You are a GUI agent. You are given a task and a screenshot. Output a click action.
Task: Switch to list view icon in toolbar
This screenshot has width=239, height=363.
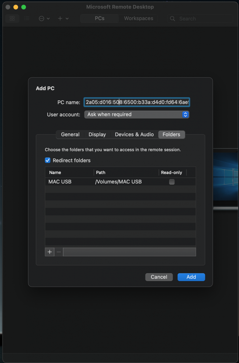27,18
